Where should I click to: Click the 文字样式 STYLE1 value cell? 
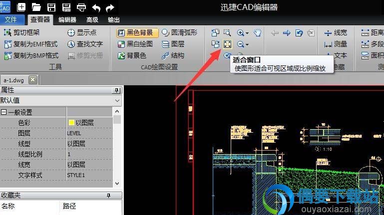[89, 176]
